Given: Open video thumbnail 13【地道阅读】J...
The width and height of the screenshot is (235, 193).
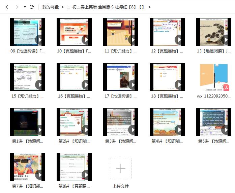Looking at the screenshot, I should point(214,32).
